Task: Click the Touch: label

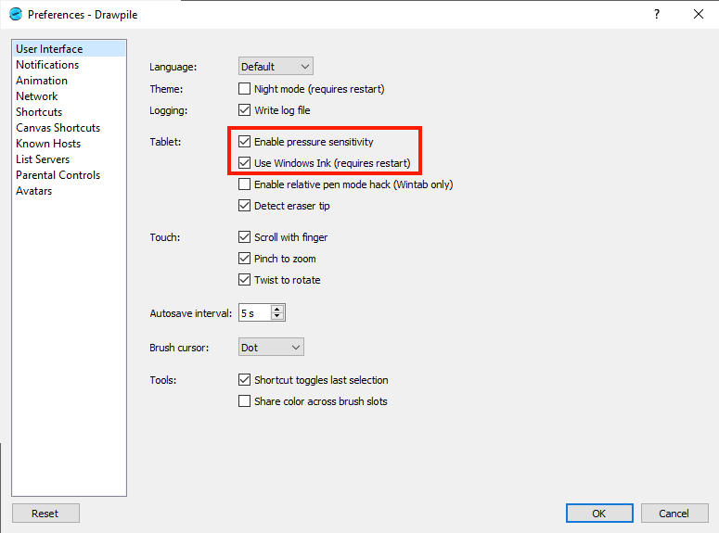Action: tap(165, 237)
